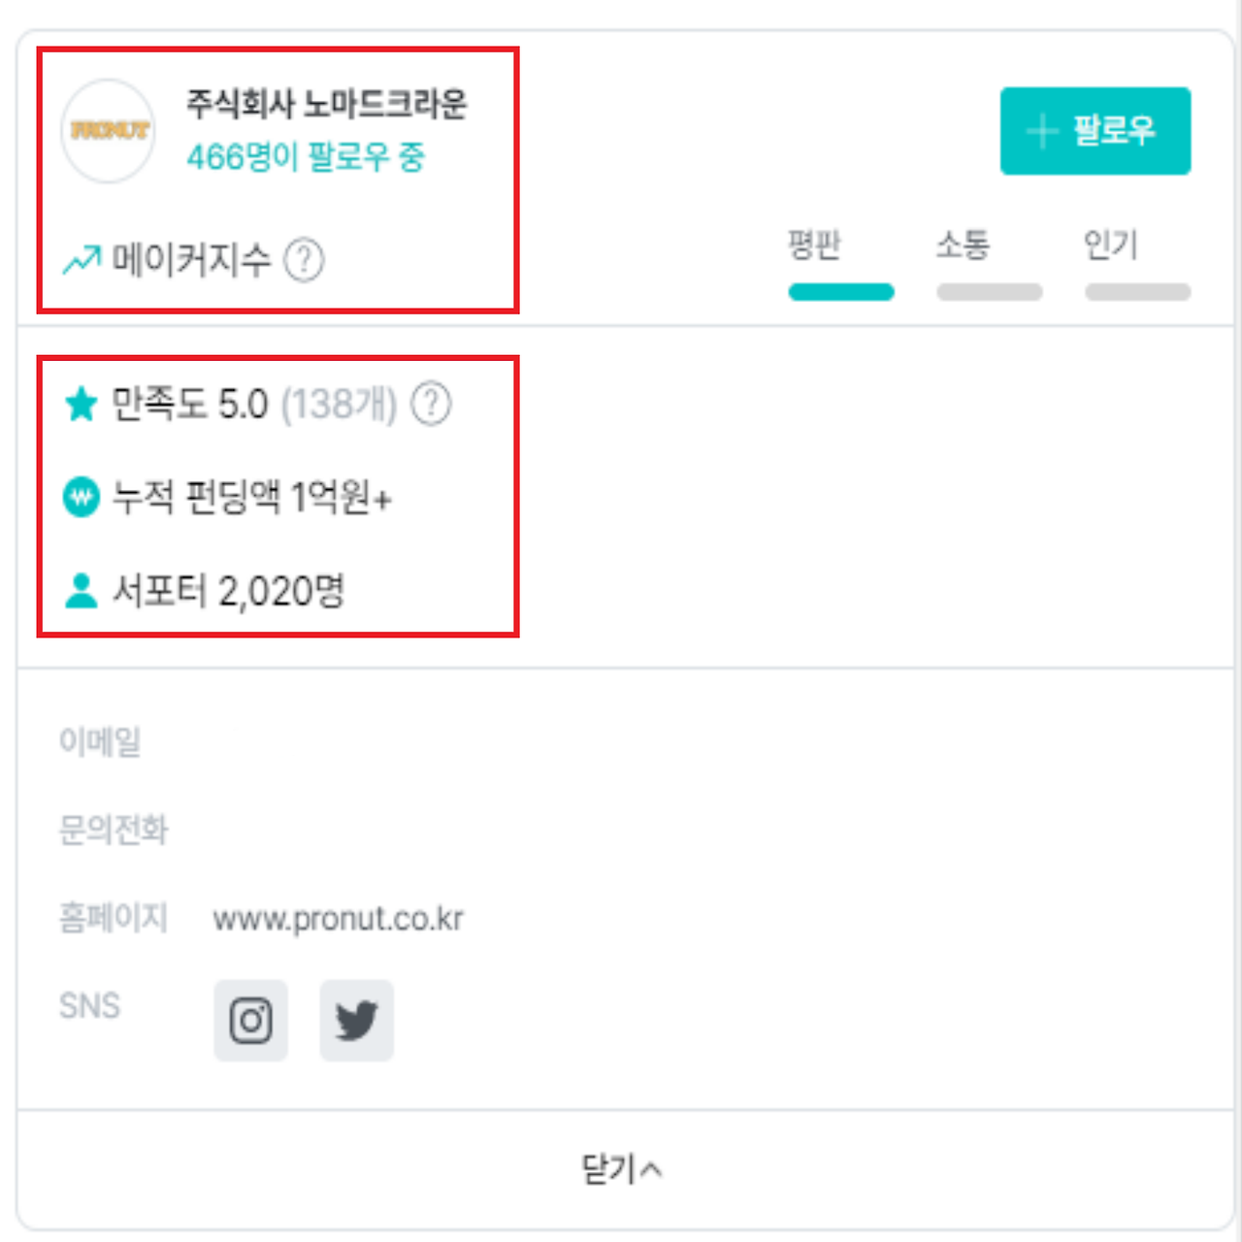Click the chevron arrow next to 닫기
Screen dimensions: 1242x1242
(653, 1168)
